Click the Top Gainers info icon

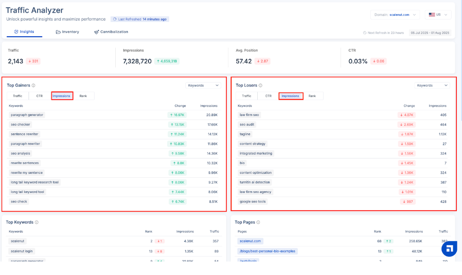(x=33, y=85)
